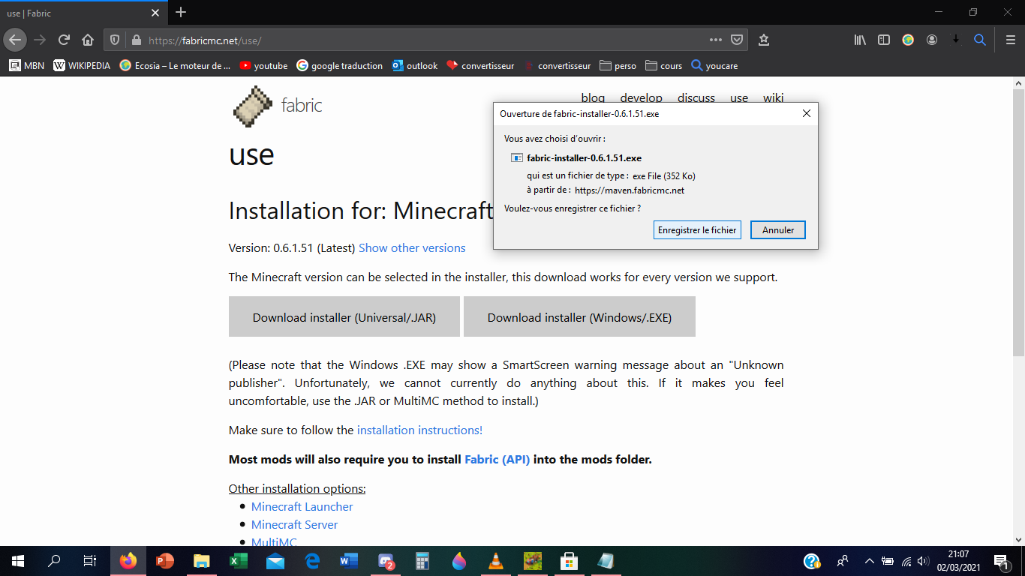Open the Firefox hamburger menu
This screenshot has height=576, width=1025.
pyautogui.click(x=1010, y=40)
